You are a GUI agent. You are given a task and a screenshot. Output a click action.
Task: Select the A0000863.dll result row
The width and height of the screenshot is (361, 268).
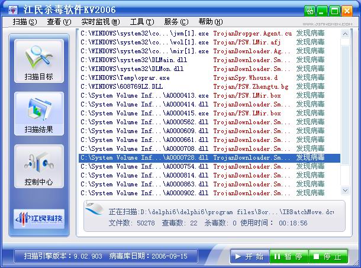[x=209, y=184]
